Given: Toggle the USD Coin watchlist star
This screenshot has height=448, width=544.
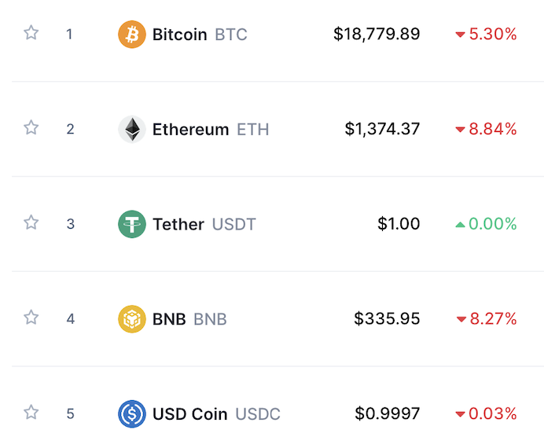Looking at the screenshot, I should pyautogui.click(x=31, y=412).
